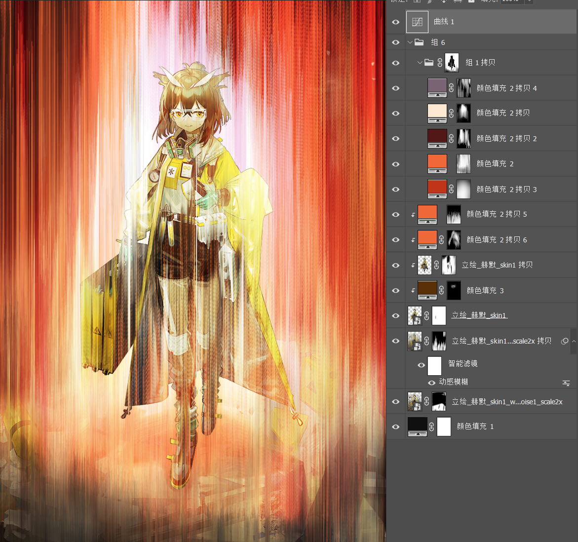Click the chain link icon on 组 1 拷贝

tap(440, 63)
